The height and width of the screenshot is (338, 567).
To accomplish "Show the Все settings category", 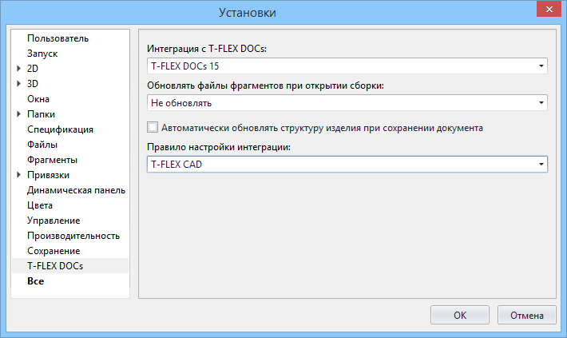I will coord(35,281).
